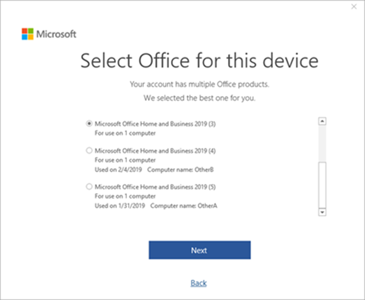365x300 pixels.
Task: Pick Office Home and Business 2019 (5)
Action: (89, 186)
